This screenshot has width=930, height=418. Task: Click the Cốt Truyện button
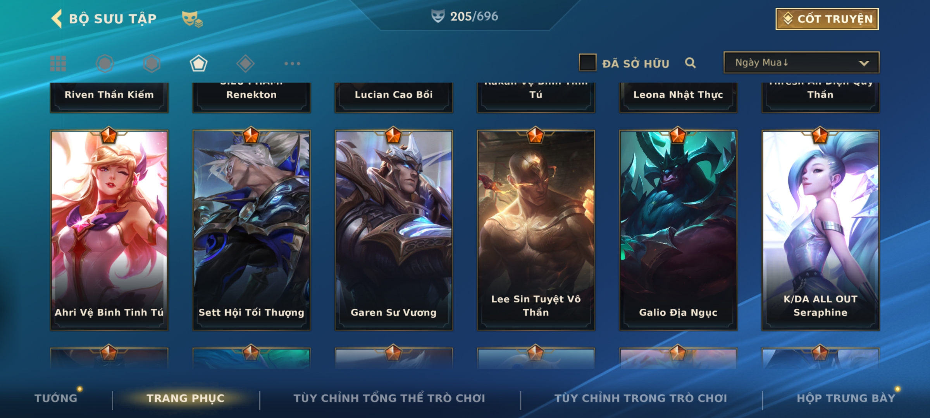click(827, 19)
